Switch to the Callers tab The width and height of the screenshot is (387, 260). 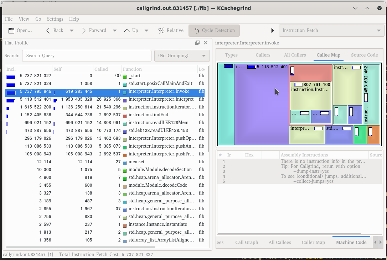pos(263,55)
